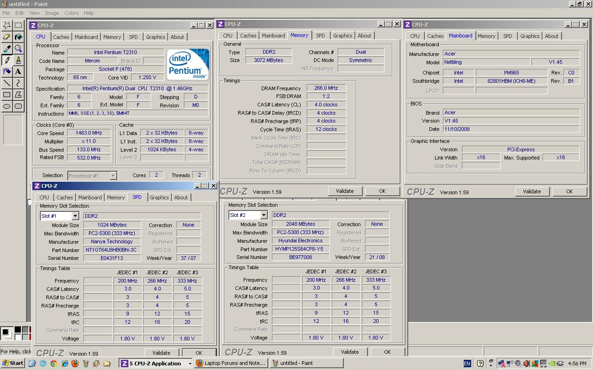Select the Pick Color eyedropper tool
593x370 pixels.
click(x=7, y=49)
